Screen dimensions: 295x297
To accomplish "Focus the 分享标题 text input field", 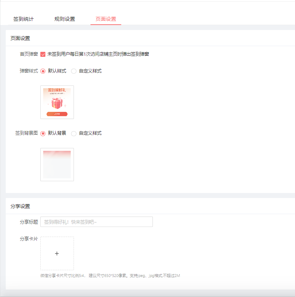I will pos(96,222).
